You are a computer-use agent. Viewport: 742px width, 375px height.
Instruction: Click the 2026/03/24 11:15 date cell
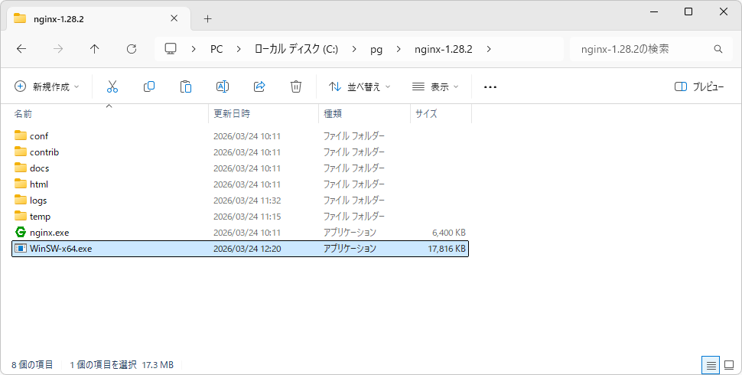(x=247, y=217)
